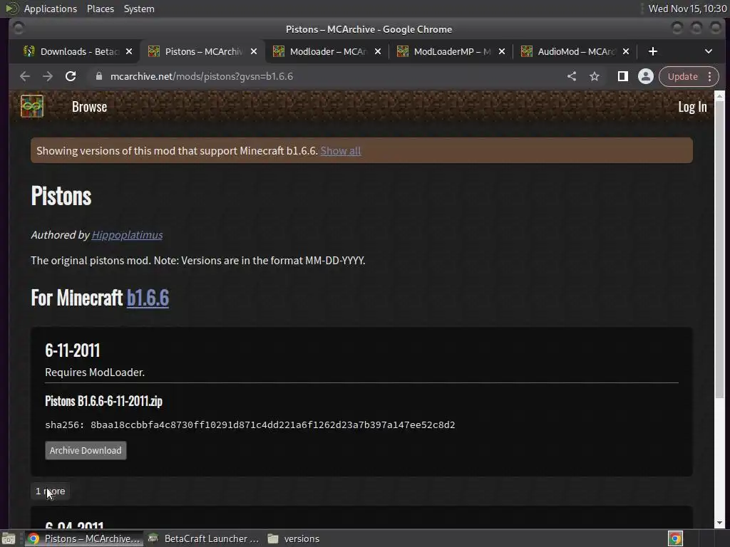The image size is (730, 547).
Task: Click the Log In link
Action: (x=692, y=107)
